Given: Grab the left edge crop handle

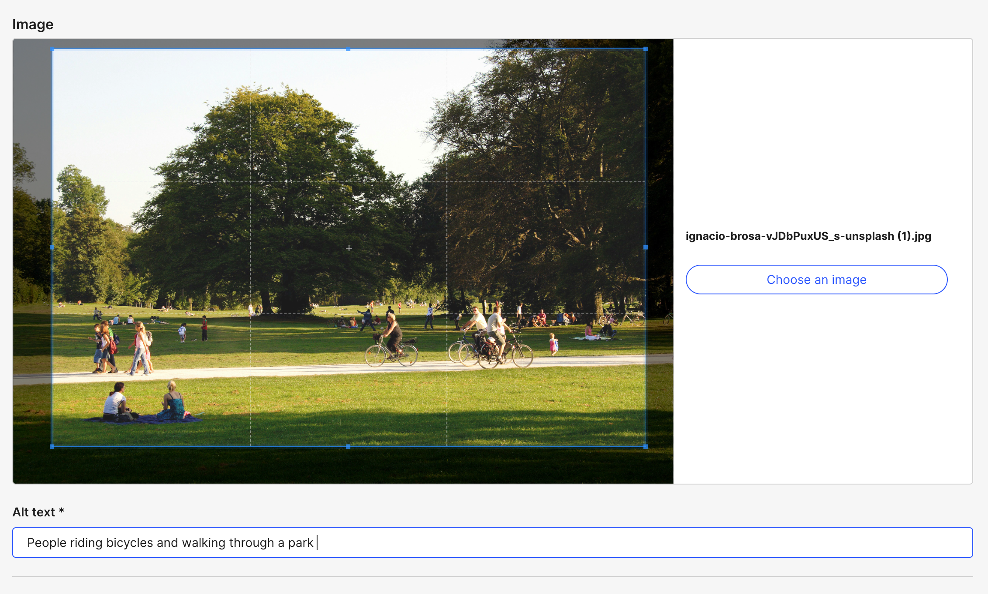Looking at the screenshot, I should click(52, 247).
